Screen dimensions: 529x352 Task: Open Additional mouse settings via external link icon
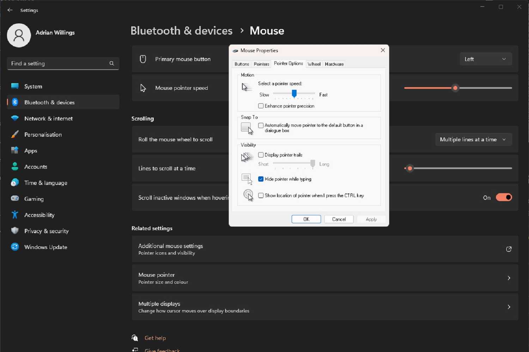[509, 249]
